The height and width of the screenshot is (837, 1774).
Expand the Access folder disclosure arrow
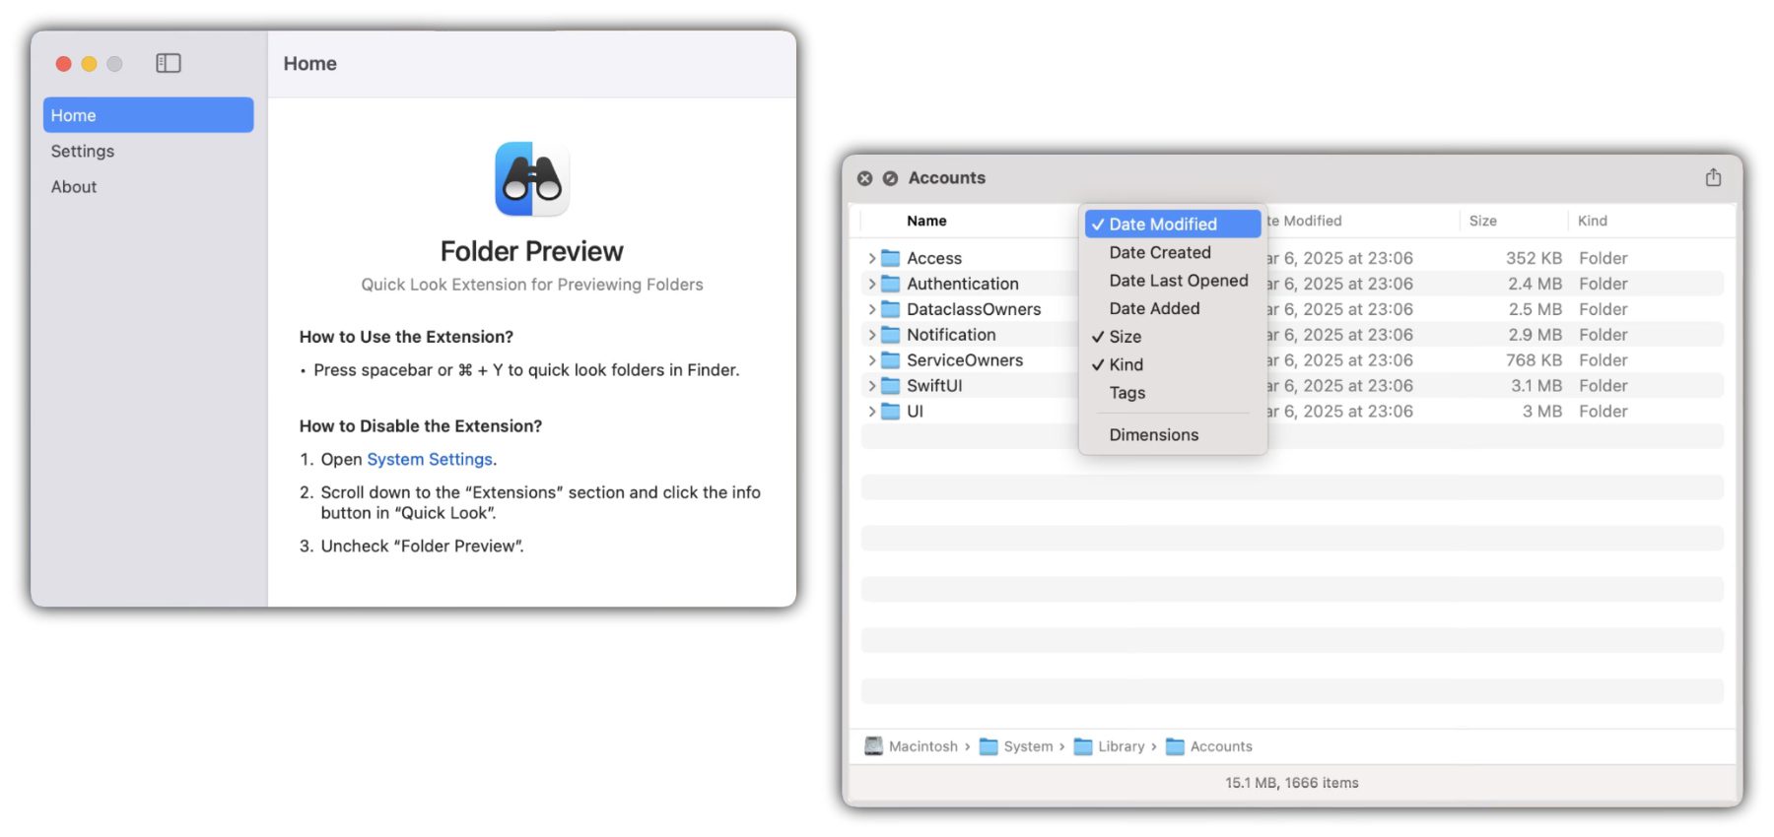tap(871, 258)
